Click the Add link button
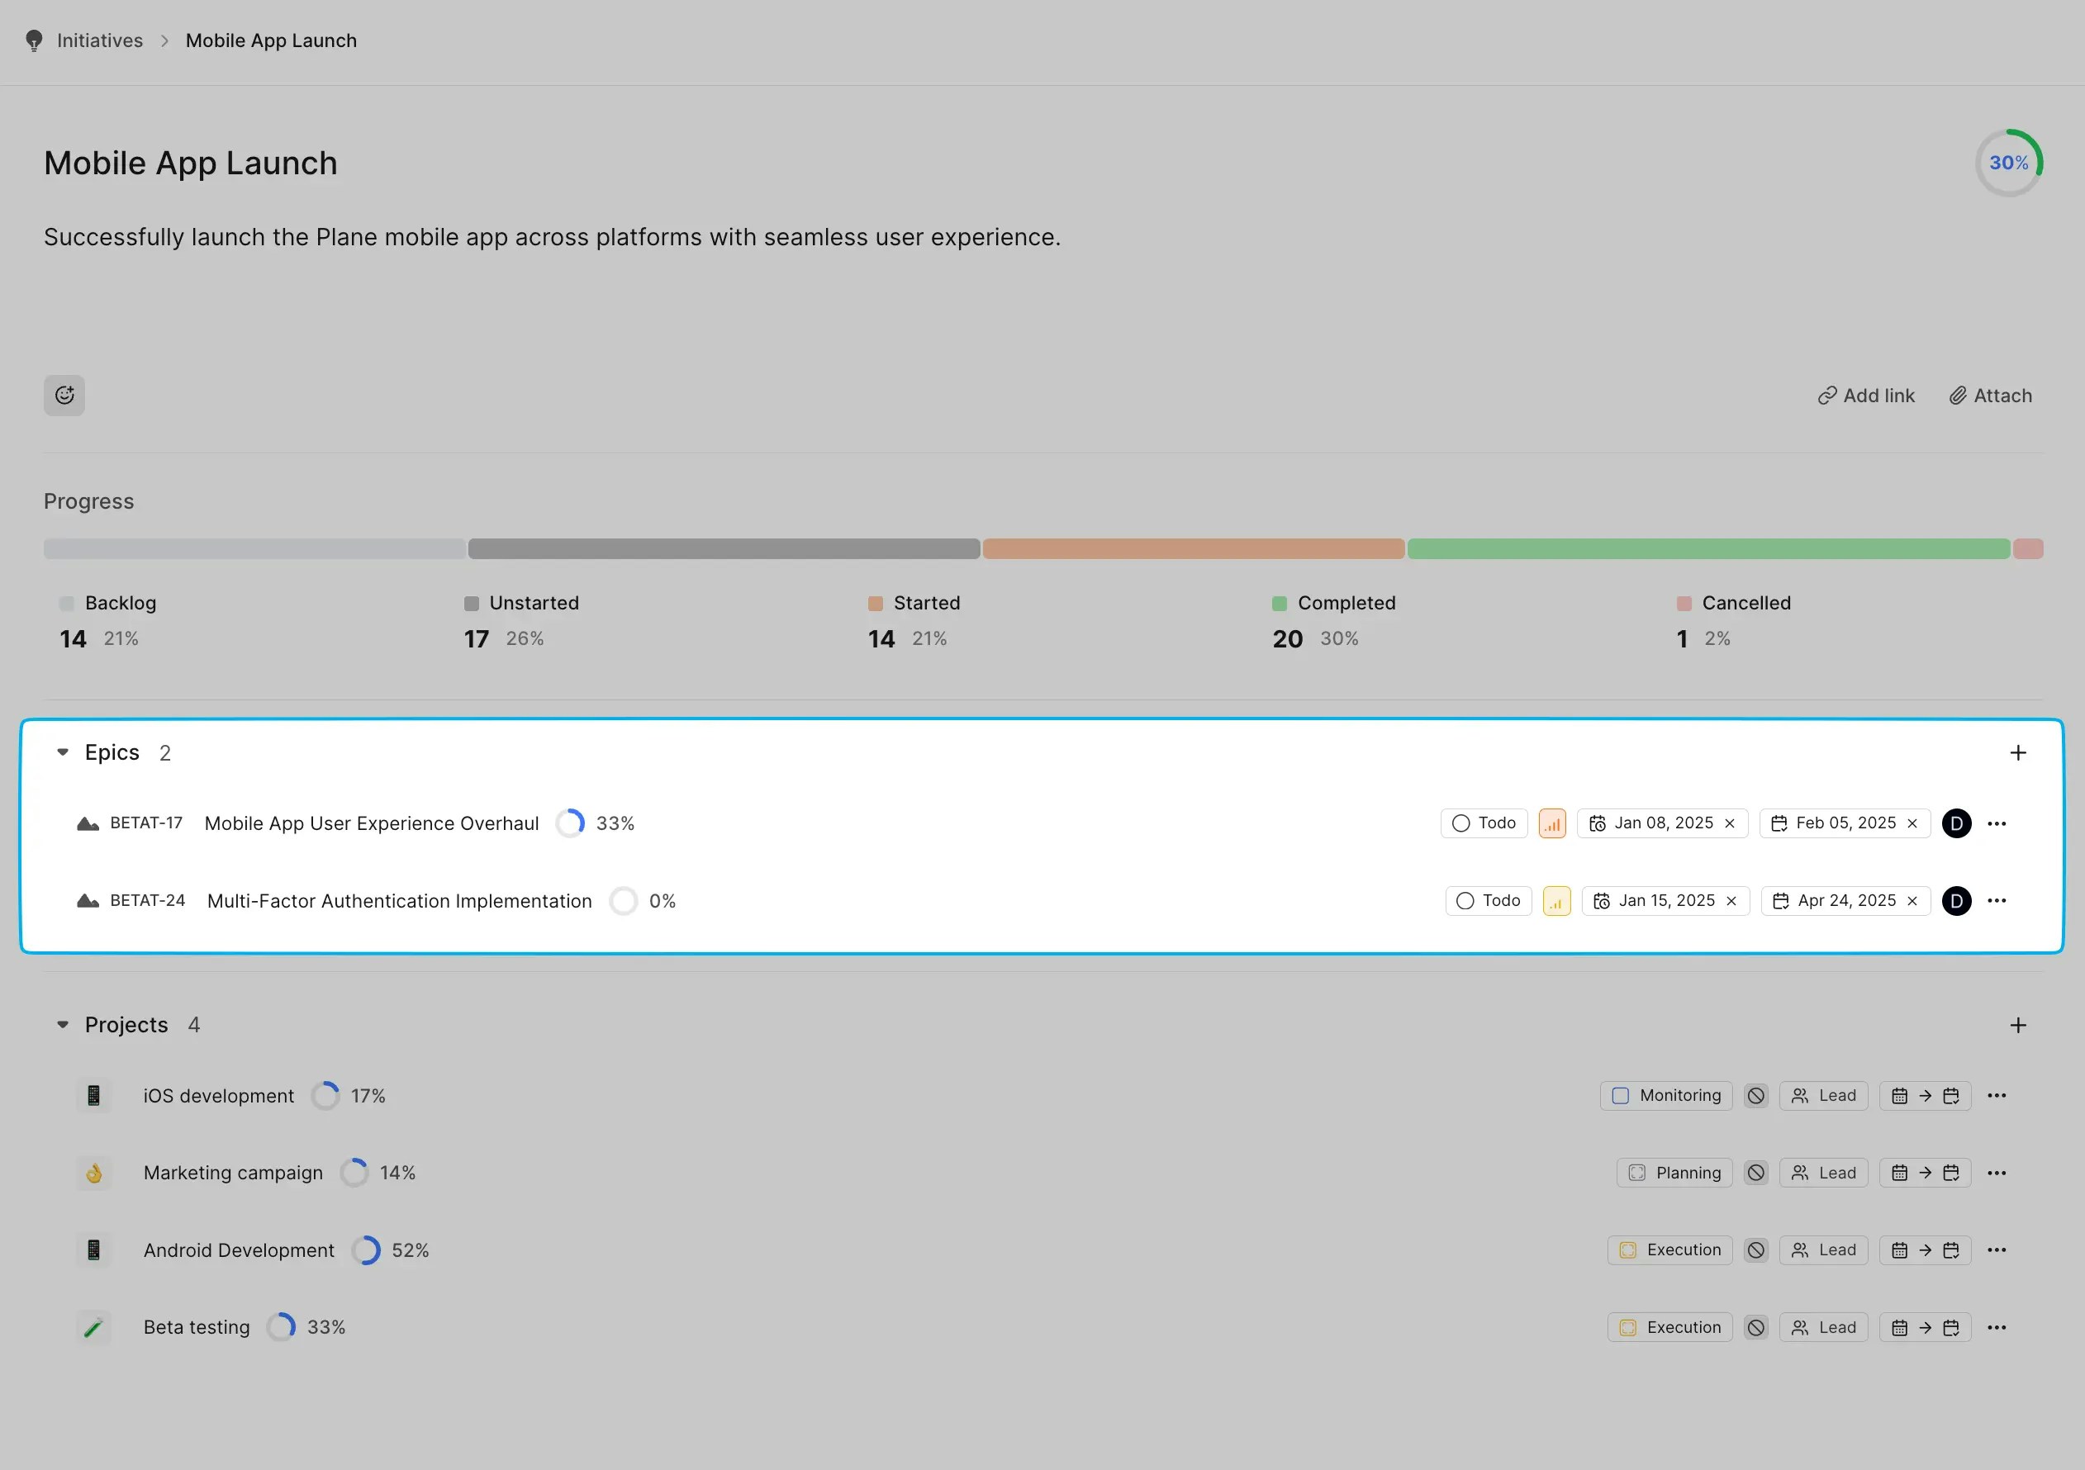This screenshot has width=2085, height=1470. tap(1866, 396)
